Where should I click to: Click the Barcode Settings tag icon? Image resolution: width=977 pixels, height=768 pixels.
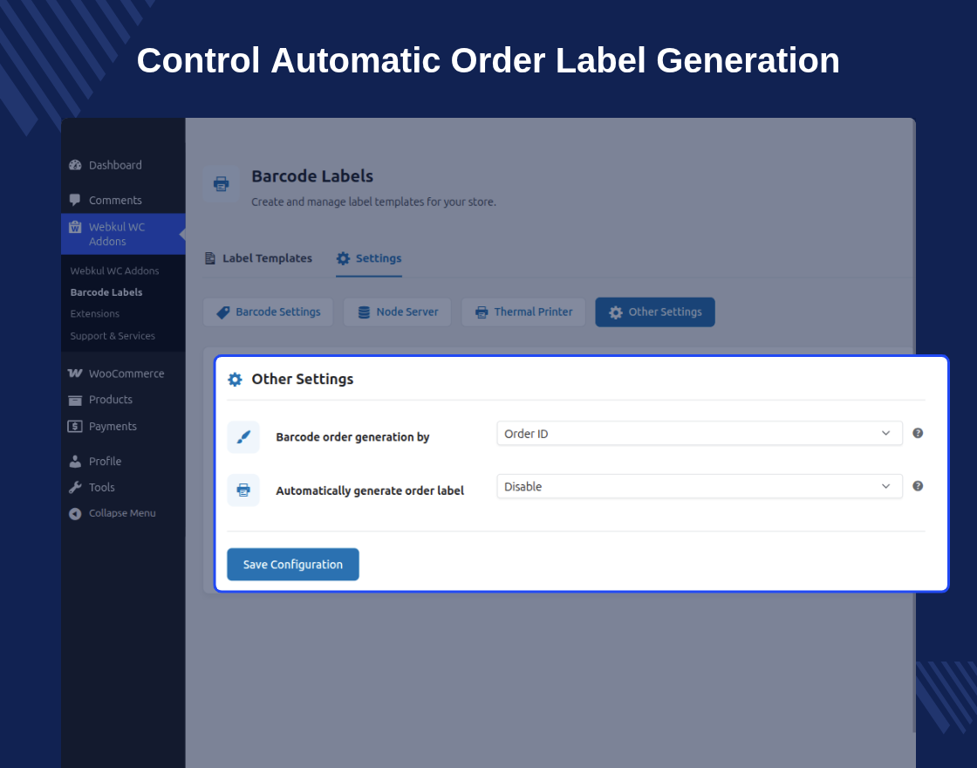click(223, 312)
